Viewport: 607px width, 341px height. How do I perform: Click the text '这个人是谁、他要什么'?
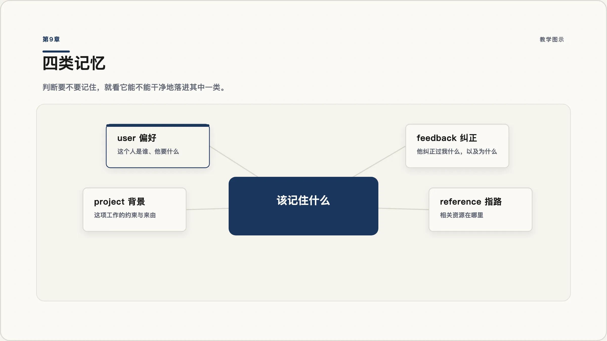pos(148,152)
